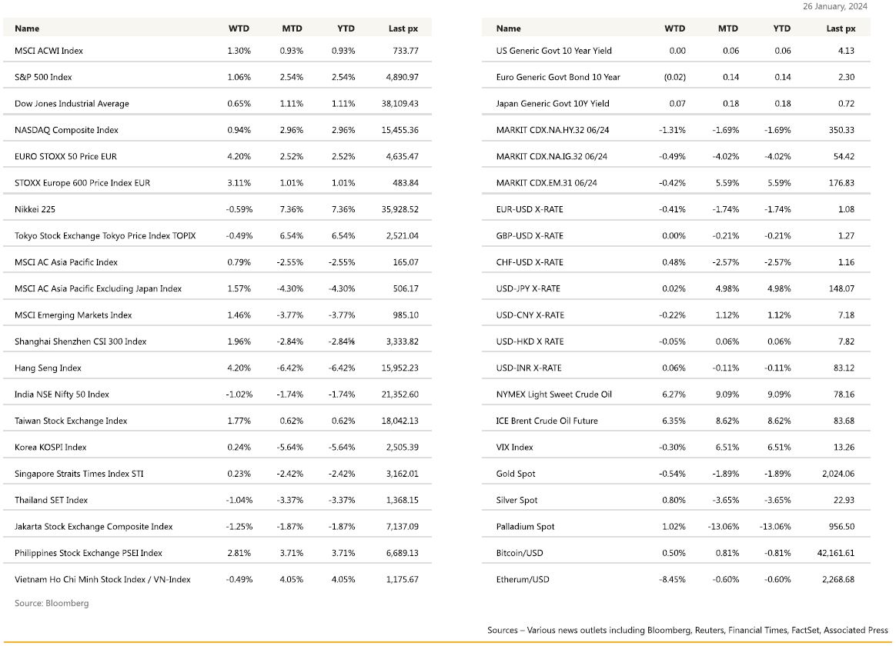Click the Source: Bloomberg footnote
Image resolution: width=896 pixels, height=646 pixels.
(x=52, y=603)
